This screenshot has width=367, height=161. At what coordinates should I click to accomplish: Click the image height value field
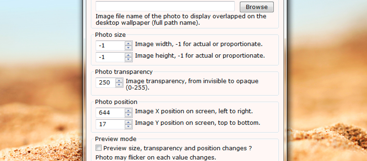(x=110, y=57)
